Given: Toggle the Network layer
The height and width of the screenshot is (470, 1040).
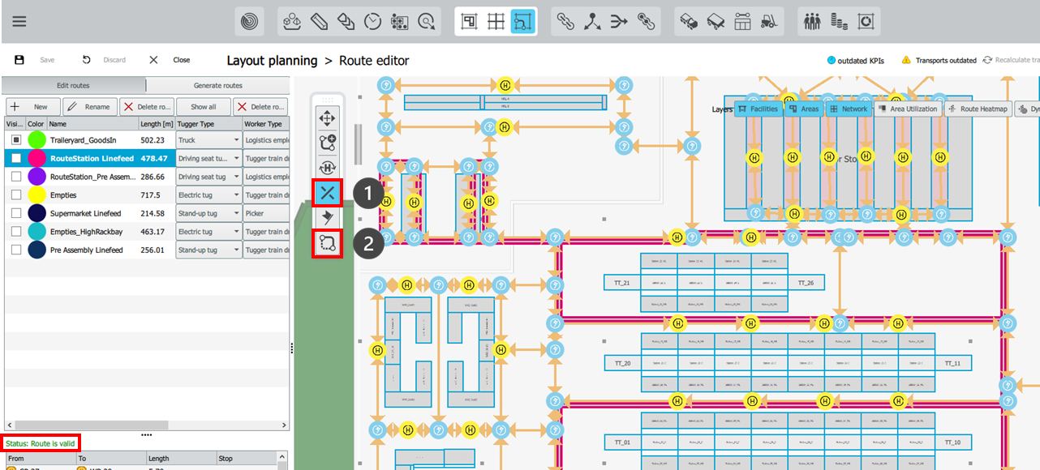Looking at the screenshot, I should tap(849, 109).
